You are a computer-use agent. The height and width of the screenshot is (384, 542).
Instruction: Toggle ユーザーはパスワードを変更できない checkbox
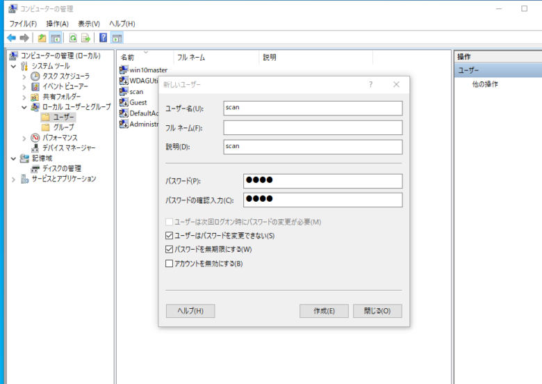169,236
